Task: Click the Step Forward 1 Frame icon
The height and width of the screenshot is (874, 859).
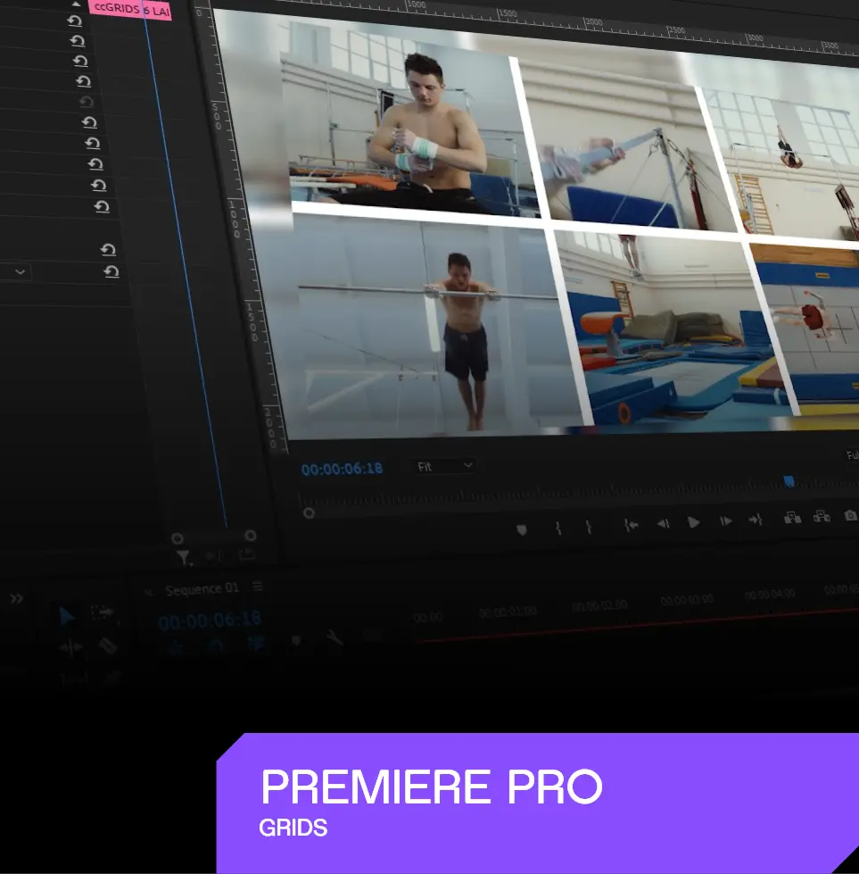Action: 726,521
